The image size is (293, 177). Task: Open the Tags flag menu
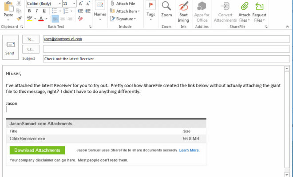[x=151, y=10]
